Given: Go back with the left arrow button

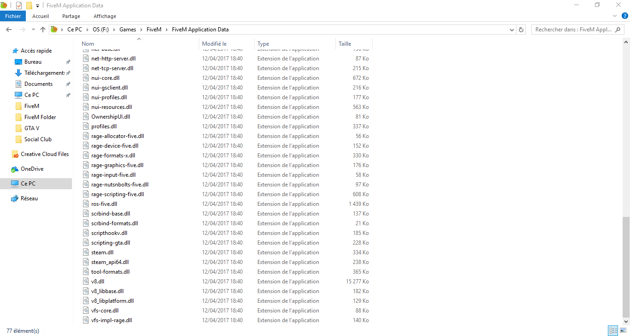Looking at the screenshot, I should click(x=9, y=30).
